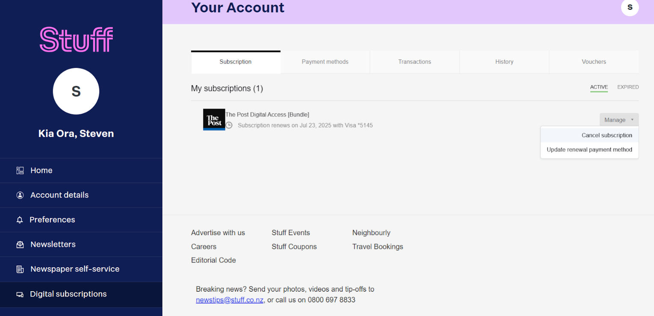Open the Editorial Code link

coord(213,260)
